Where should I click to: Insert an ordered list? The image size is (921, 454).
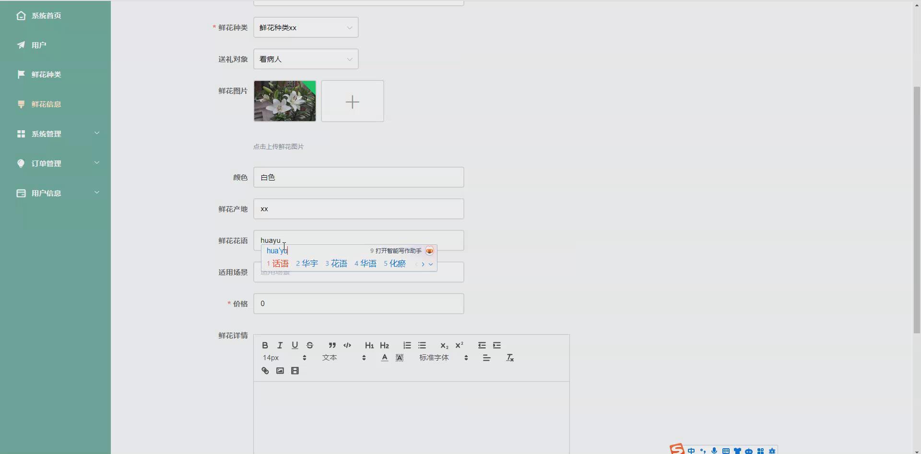(407, 345)
